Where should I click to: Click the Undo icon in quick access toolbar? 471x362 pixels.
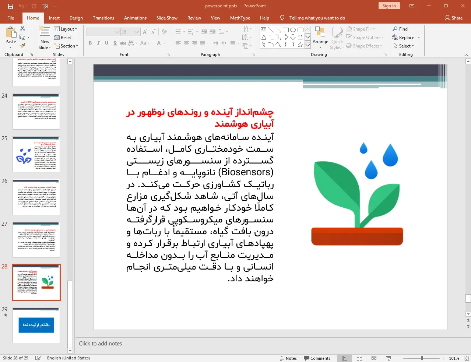21,6
